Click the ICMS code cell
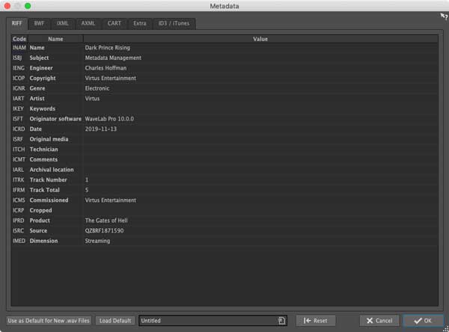The width and height of the screenshot is (449, 332). pos(19,200)
